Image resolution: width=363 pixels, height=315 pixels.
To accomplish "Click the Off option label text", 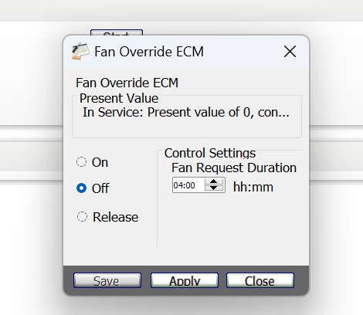I will click(x=100, y=188).
